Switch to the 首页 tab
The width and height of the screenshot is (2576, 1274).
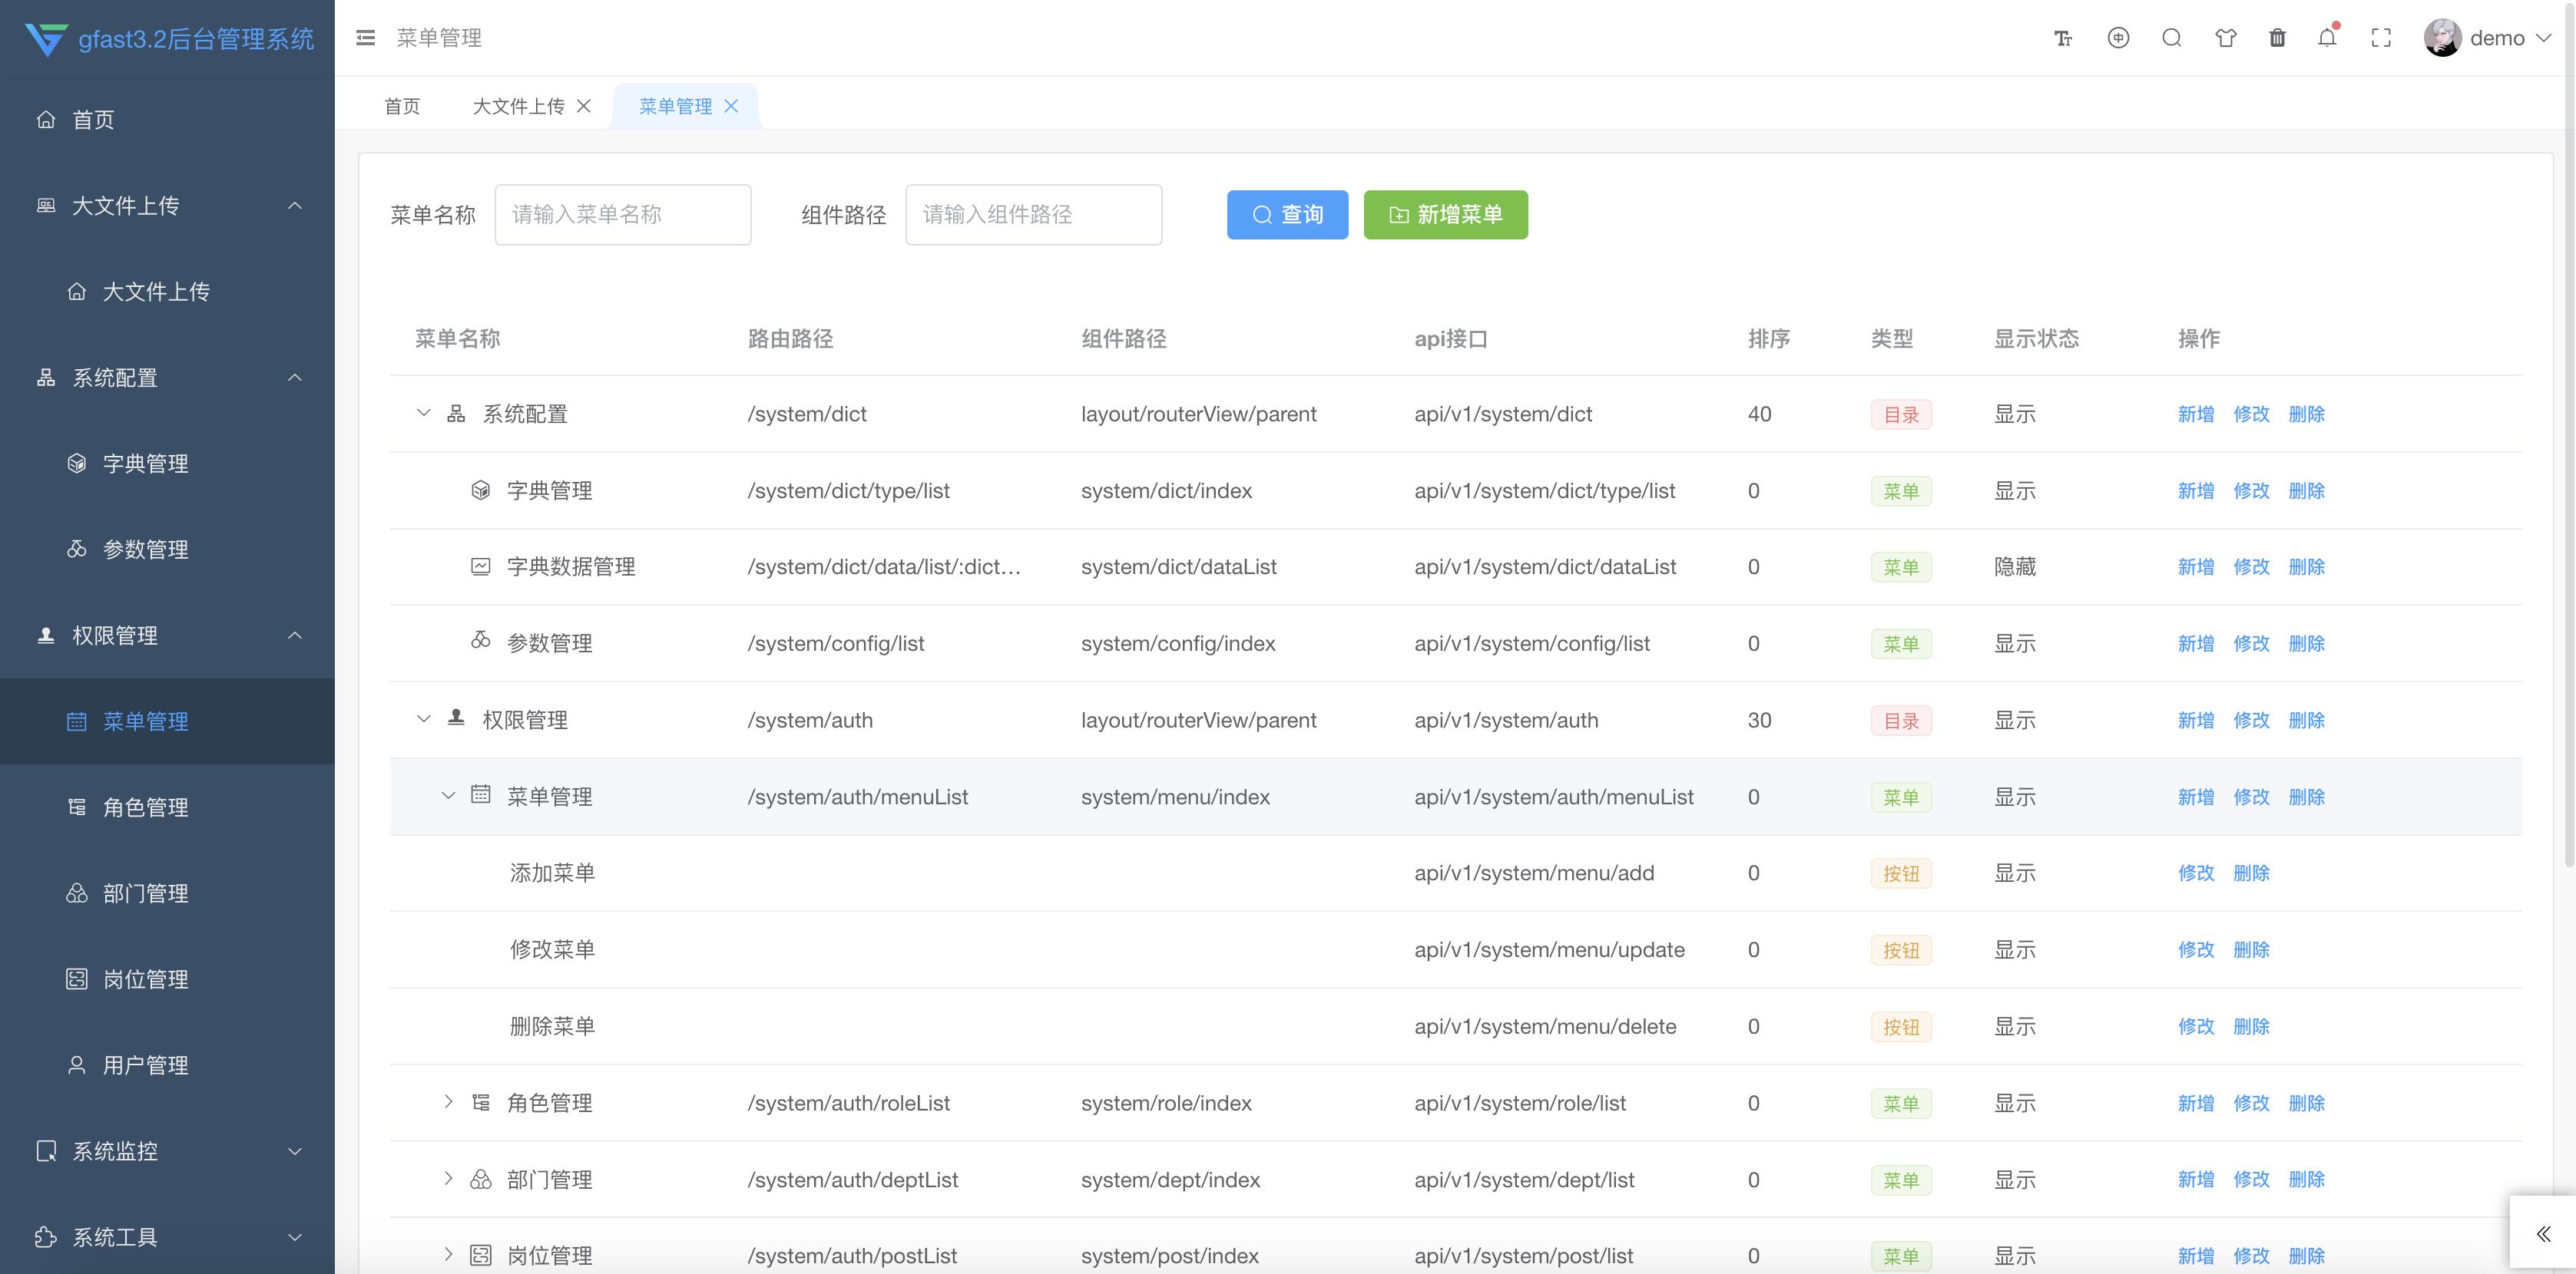click(x=402, y=105)
